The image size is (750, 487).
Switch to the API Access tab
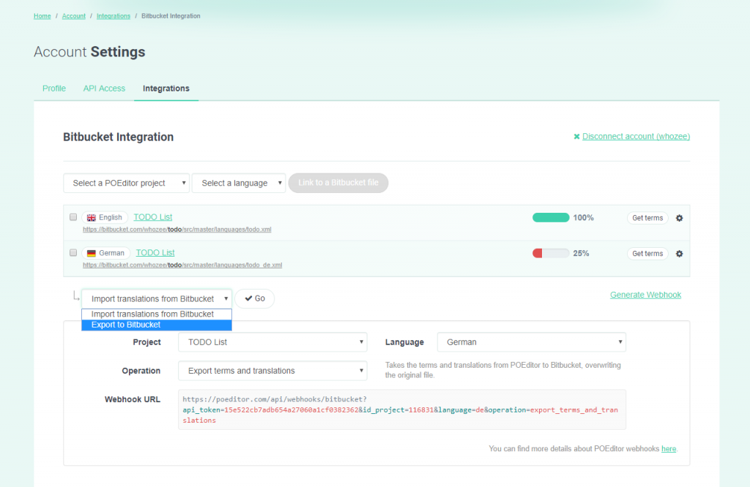click(104, 88)
